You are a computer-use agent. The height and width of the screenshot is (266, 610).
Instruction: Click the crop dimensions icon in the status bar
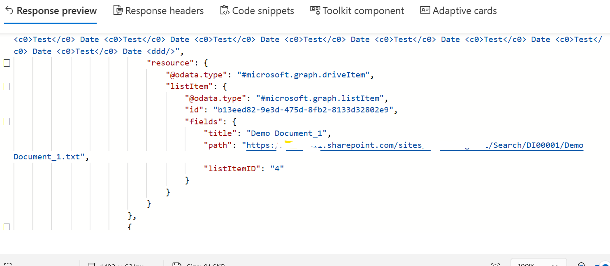[x=92, y=265]
